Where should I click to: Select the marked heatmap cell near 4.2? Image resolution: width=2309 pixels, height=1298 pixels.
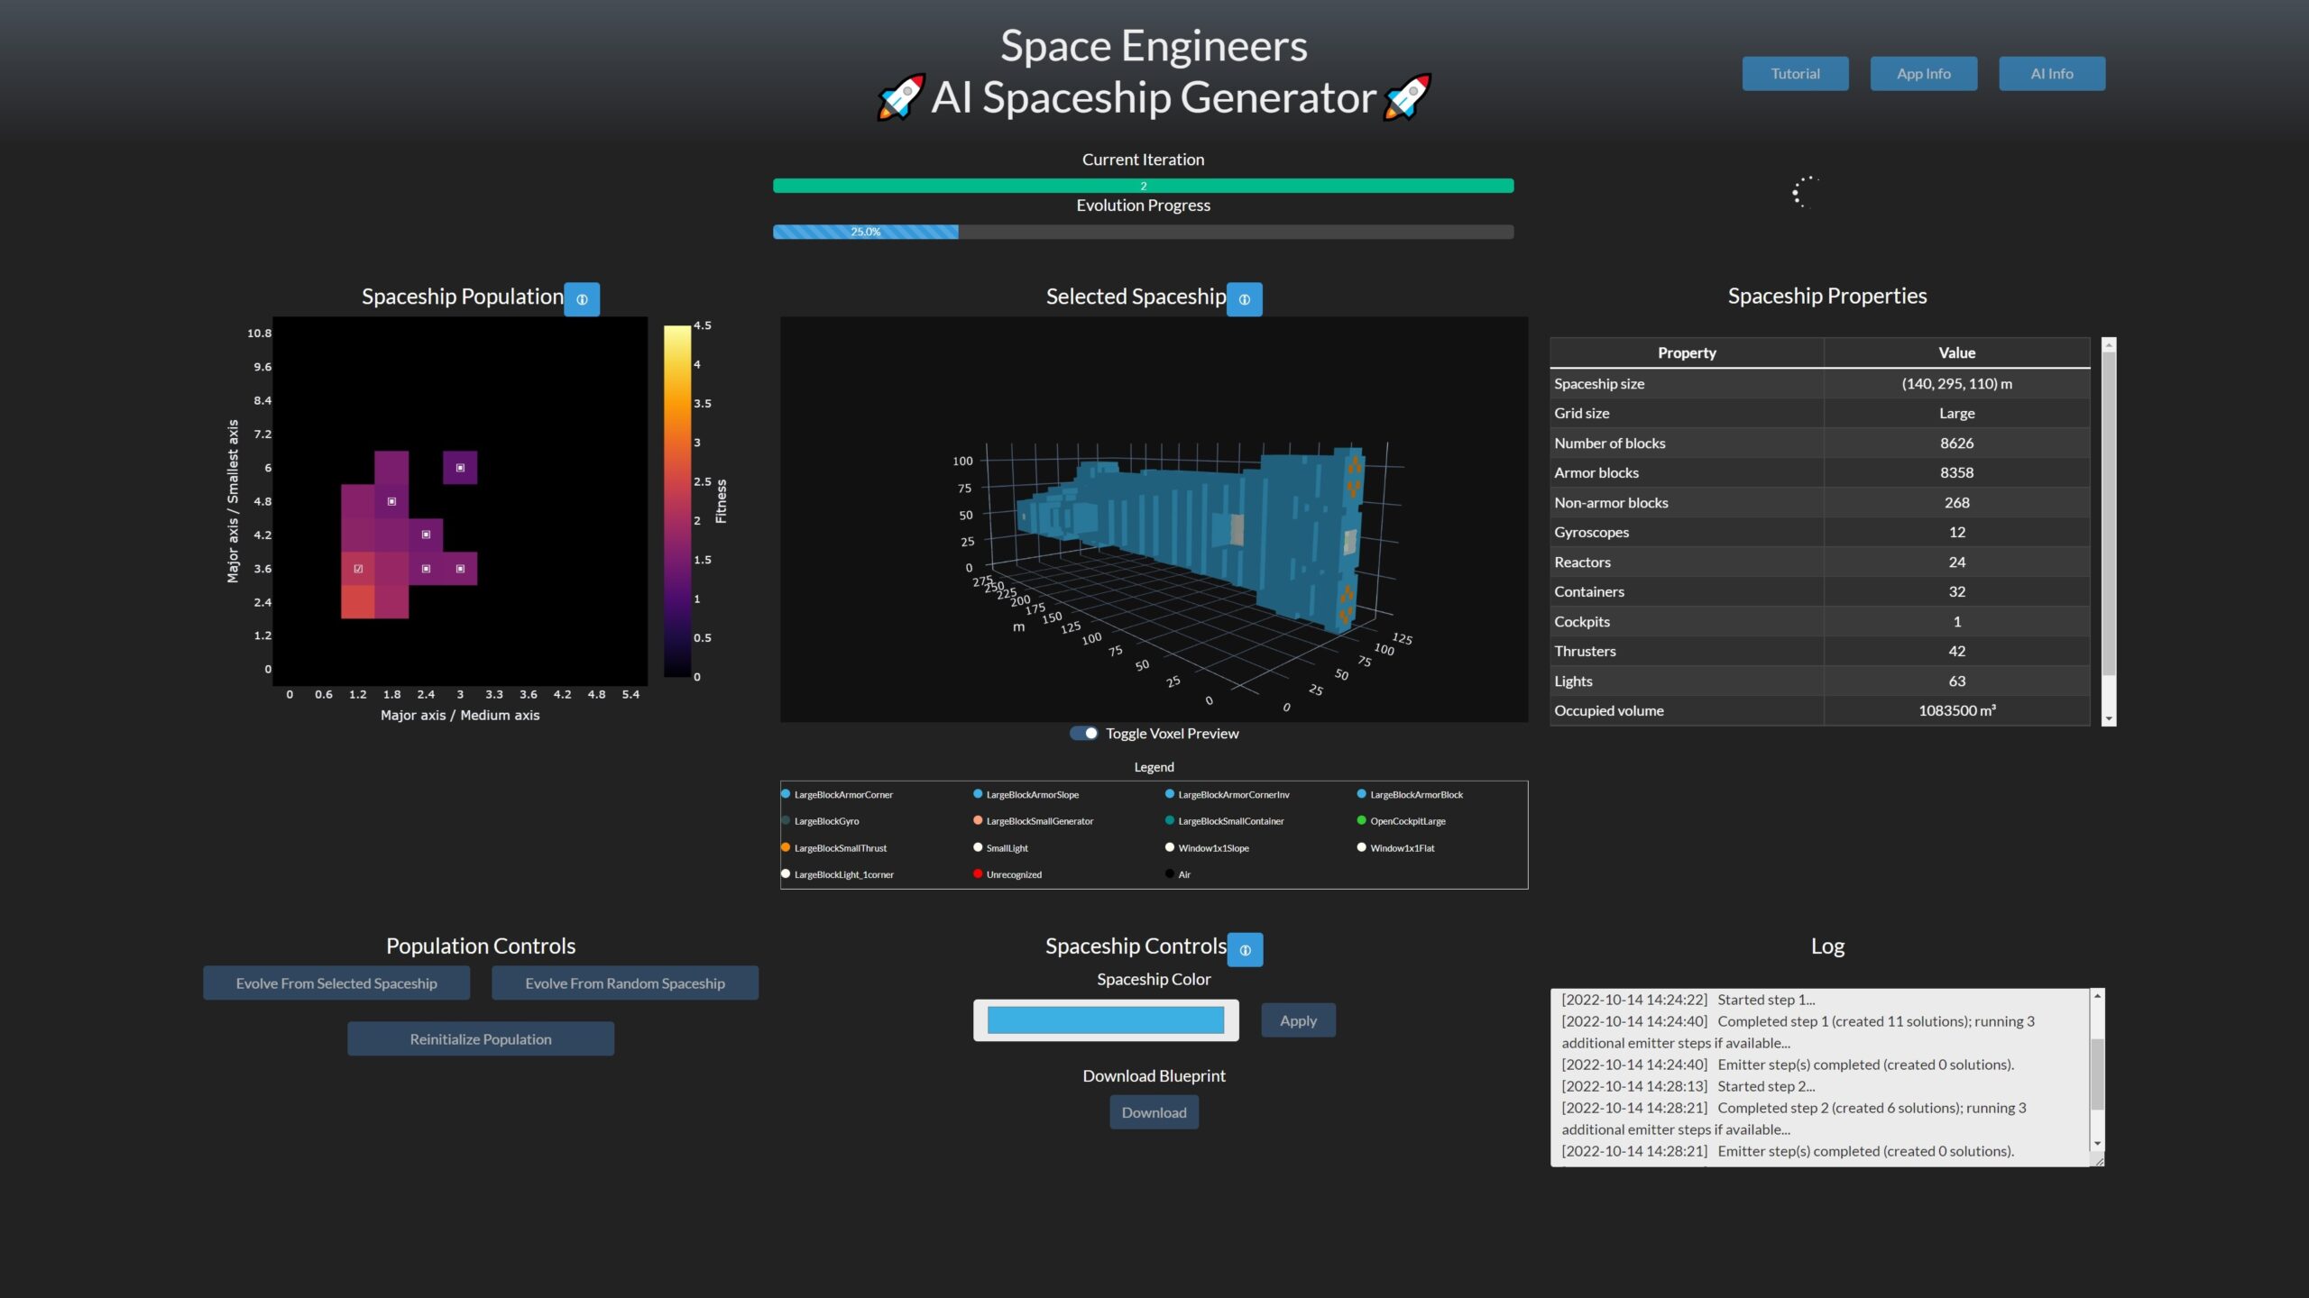(426, 535)
